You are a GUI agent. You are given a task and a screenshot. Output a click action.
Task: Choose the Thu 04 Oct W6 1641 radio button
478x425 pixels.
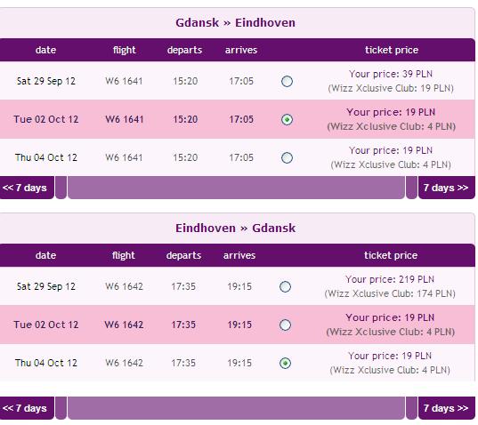pos(287,157)
